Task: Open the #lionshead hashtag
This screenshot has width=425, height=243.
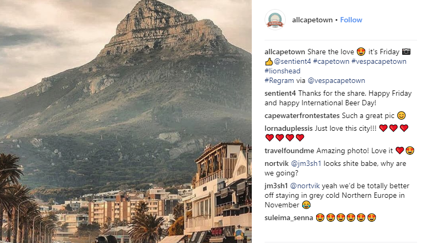Action: (x=283, y=71)
